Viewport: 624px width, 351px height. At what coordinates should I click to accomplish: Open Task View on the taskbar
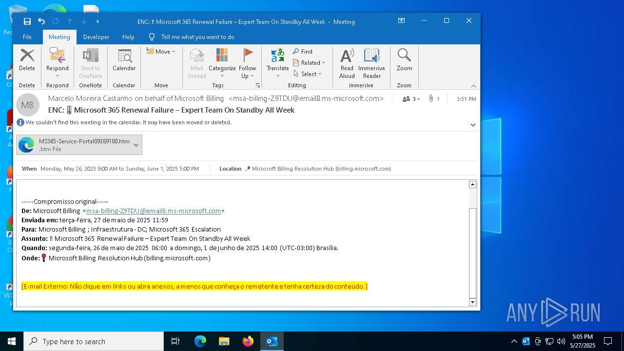(175, 341)
